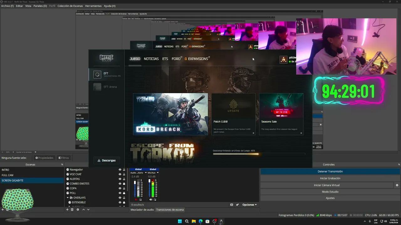This screenshot has height=225, width=401.
Task: Play the Kord Breach trailer thumbnail
Action: click(x=170, y=114)
